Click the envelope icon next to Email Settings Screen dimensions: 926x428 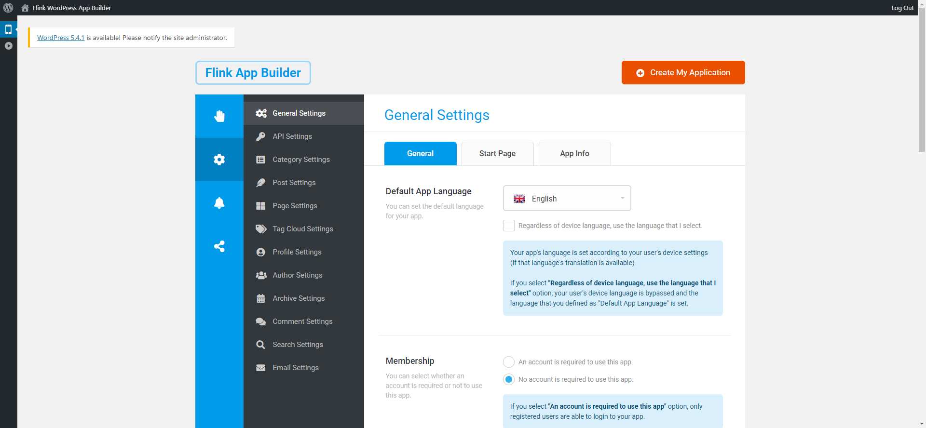(x=261, y=368)
